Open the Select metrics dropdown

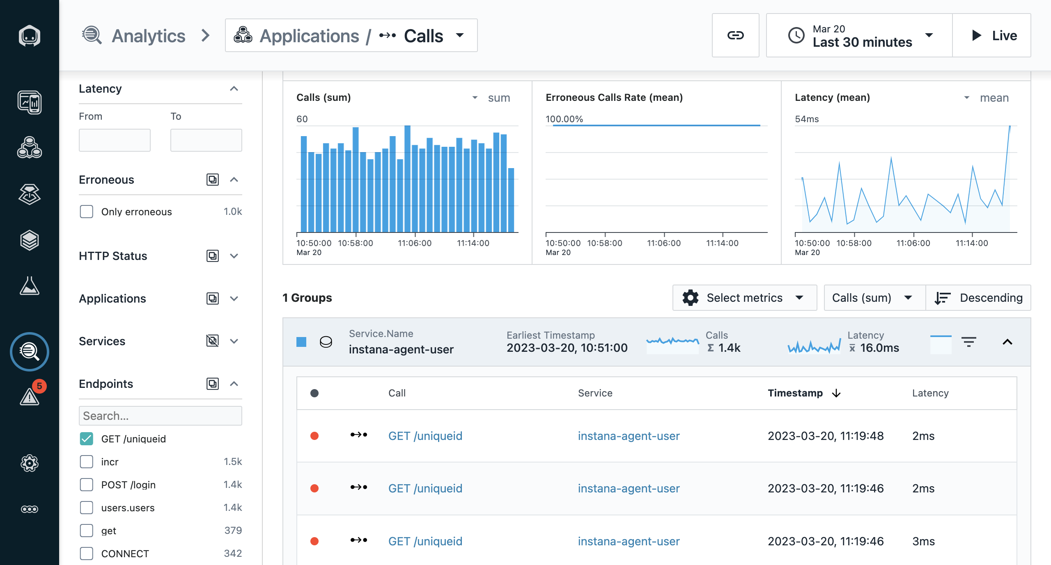[744, 298]
